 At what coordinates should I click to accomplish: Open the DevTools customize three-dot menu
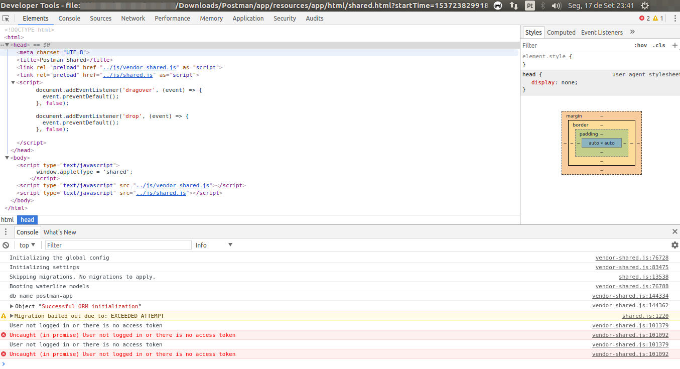coord(675,18)
